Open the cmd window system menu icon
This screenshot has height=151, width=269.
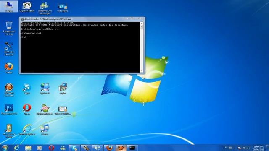point(22,19)
